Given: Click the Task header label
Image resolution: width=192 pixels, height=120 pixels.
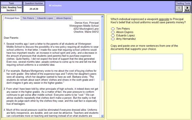Looking at the screenshot, I should coord(12,3).
